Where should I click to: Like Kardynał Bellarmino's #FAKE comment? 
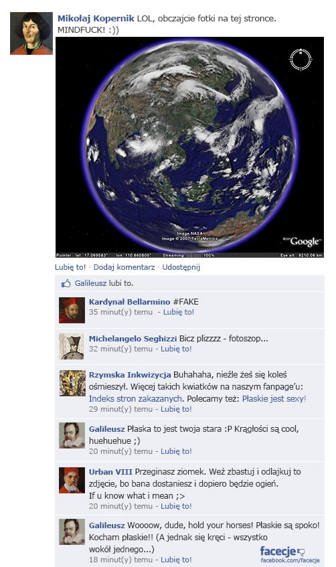[x=179, y=312]
